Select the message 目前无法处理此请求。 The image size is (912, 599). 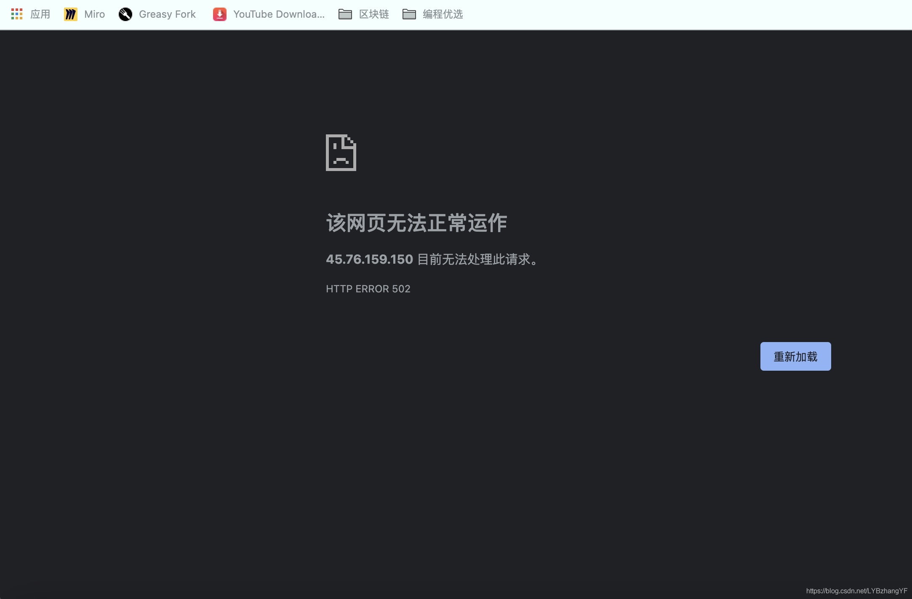pos(478,259)
